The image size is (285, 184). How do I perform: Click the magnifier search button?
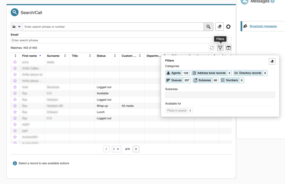click(208, 27)
